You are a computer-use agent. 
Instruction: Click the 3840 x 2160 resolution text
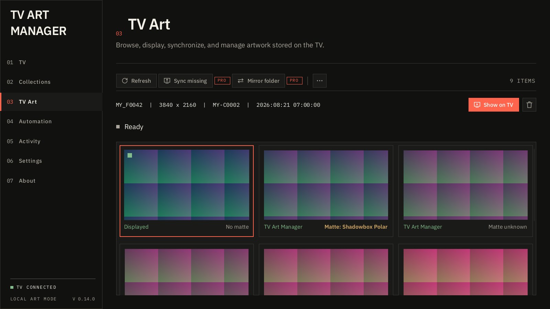177,105
